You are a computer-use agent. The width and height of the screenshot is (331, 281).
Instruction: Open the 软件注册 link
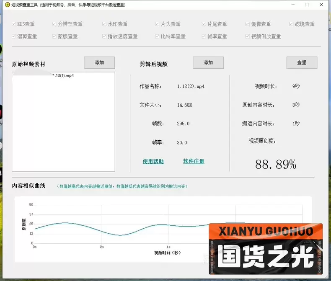point(194,161)
